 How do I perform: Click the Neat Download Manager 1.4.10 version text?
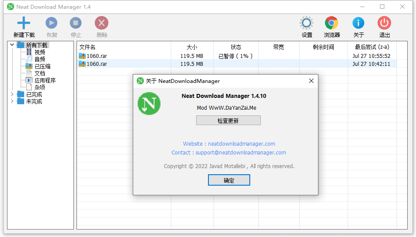[x=224, y=96]
